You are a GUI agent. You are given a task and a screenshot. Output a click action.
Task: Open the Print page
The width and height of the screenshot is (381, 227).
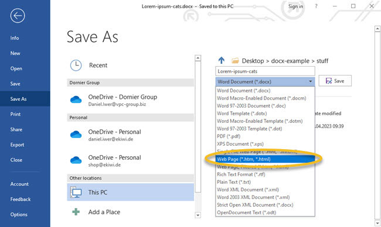click(x=15, y=114)
